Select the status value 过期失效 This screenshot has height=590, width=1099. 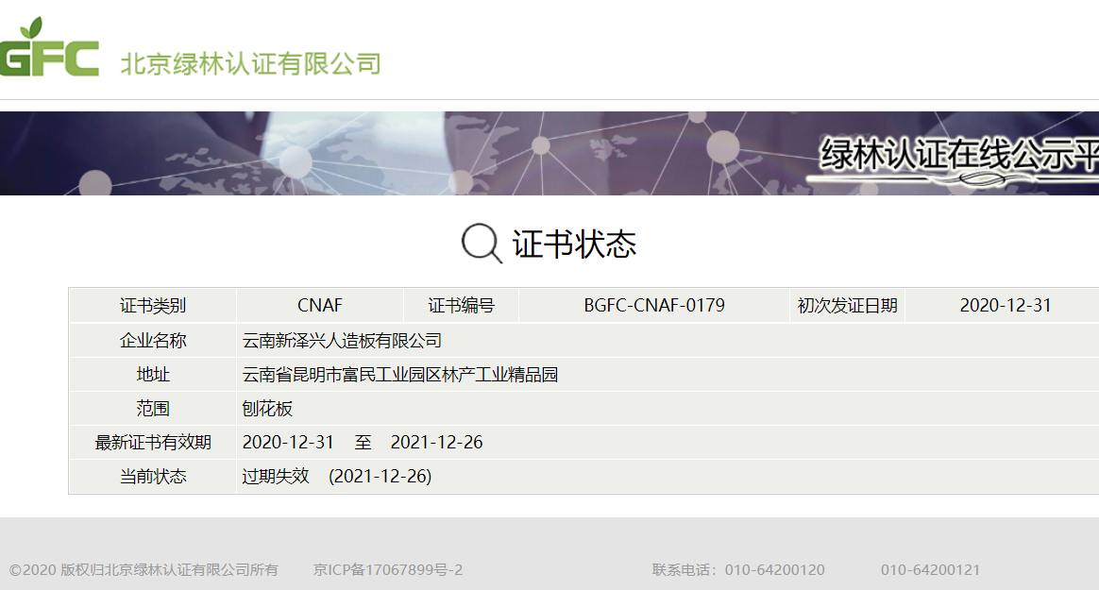(x=276, y=477)
